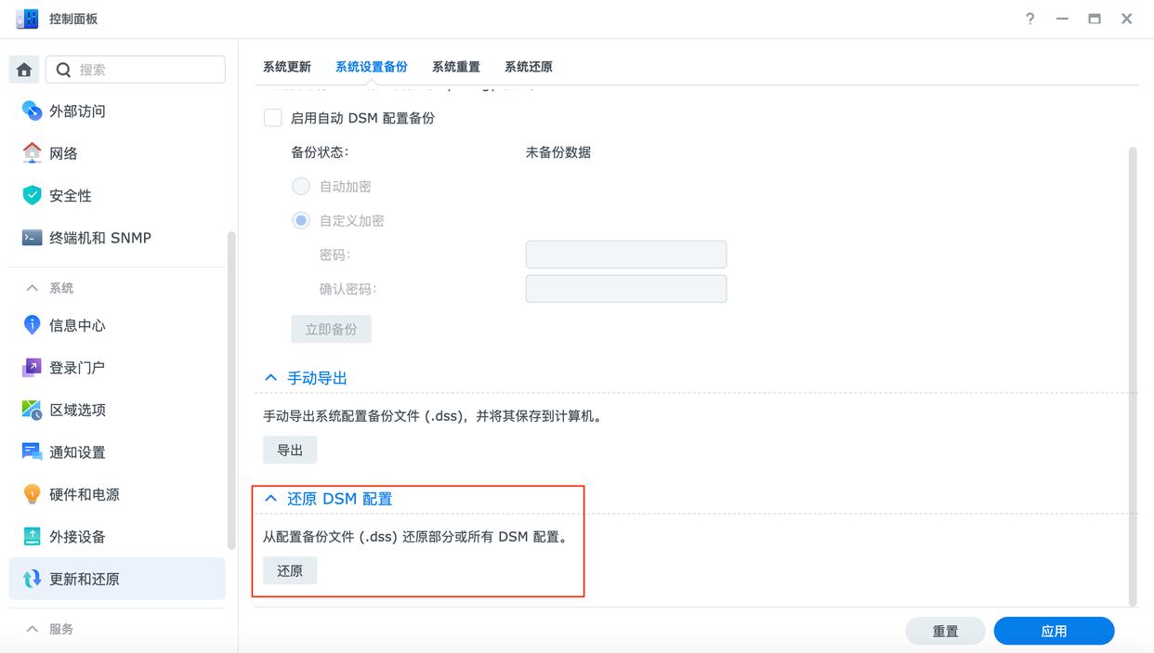Screen dimensions: 1154x653
Task: Click the 导出 button
Action: [290, 450]
